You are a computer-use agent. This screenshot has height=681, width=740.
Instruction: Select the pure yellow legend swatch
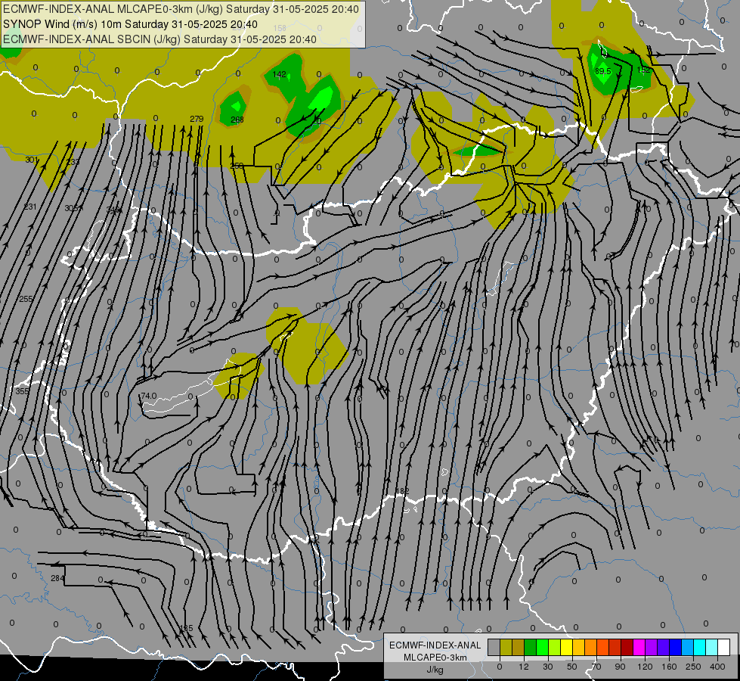click(567, 648)
